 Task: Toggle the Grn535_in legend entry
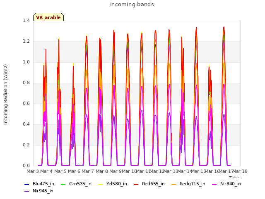click(x=76, y=184)
